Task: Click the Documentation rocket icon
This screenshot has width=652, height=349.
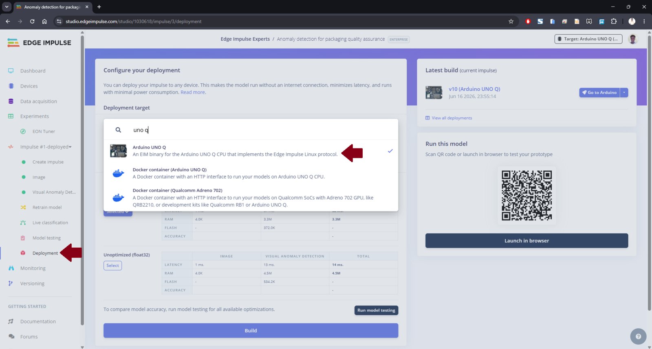Action: (11, 321)
